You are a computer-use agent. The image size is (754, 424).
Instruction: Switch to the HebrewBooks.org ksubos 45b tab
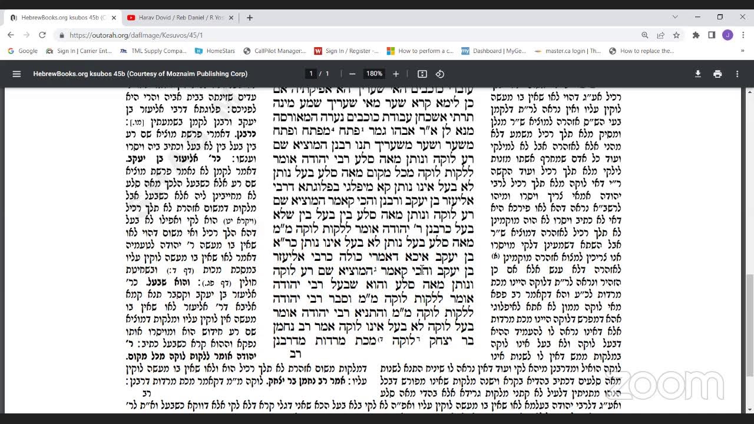pos(63,18)
